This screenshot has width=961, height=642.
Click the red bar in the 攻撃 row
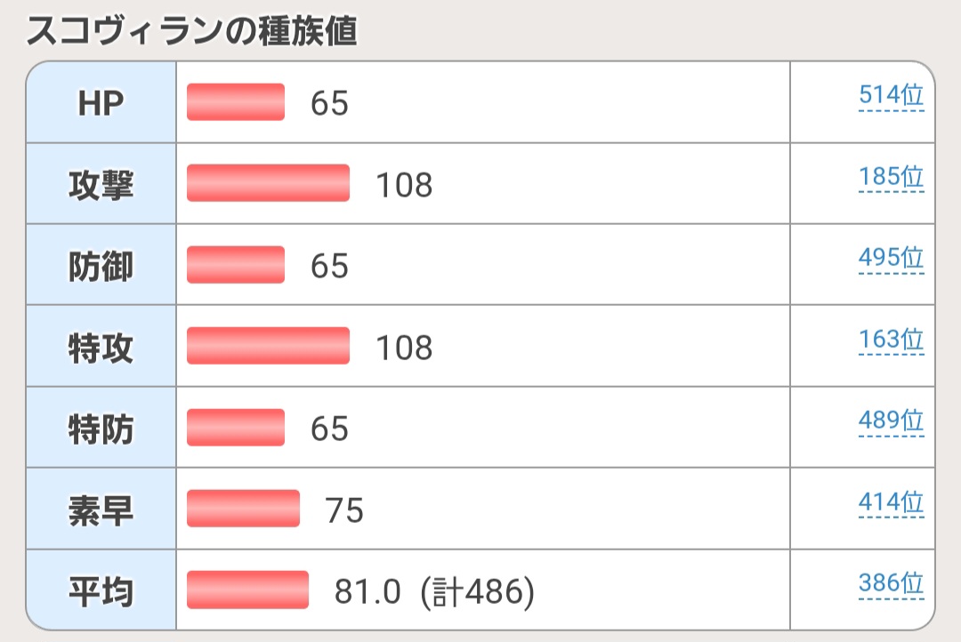(x=268, y=183)
